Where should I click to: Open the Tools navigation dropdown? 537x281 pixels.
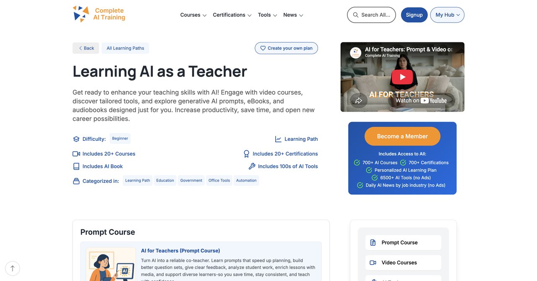coord(268,15)
